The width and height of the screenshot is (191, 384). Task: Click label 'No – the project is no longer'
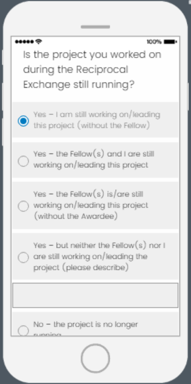[86, 325]
